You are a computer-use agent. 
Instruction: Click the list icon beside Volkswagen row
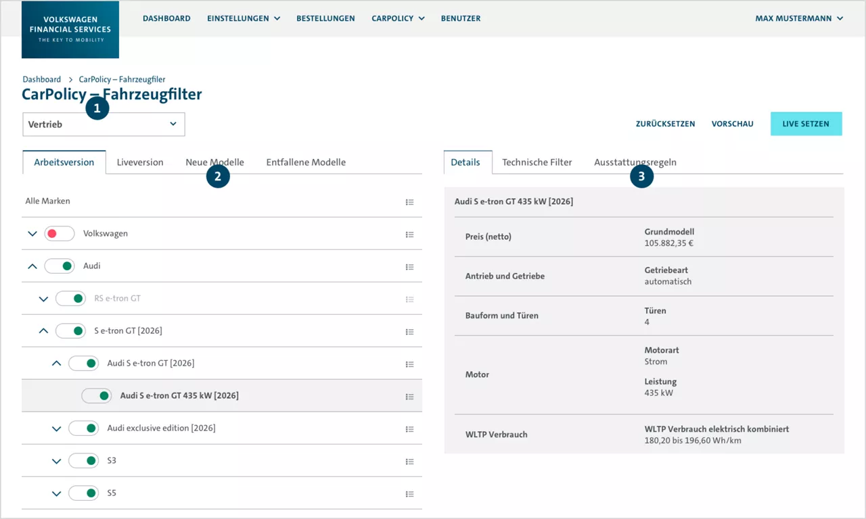point(409,234)
